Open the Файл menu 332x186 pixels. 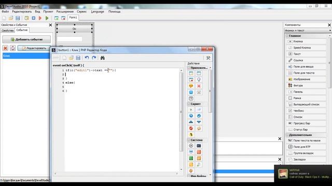[x=5, y=11]
